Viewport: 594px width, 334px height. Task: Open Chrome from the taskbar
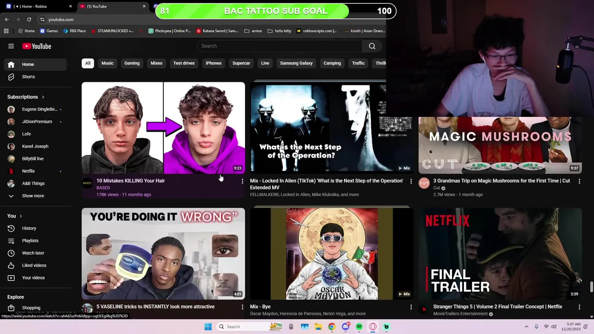click(x=331, y=327)
